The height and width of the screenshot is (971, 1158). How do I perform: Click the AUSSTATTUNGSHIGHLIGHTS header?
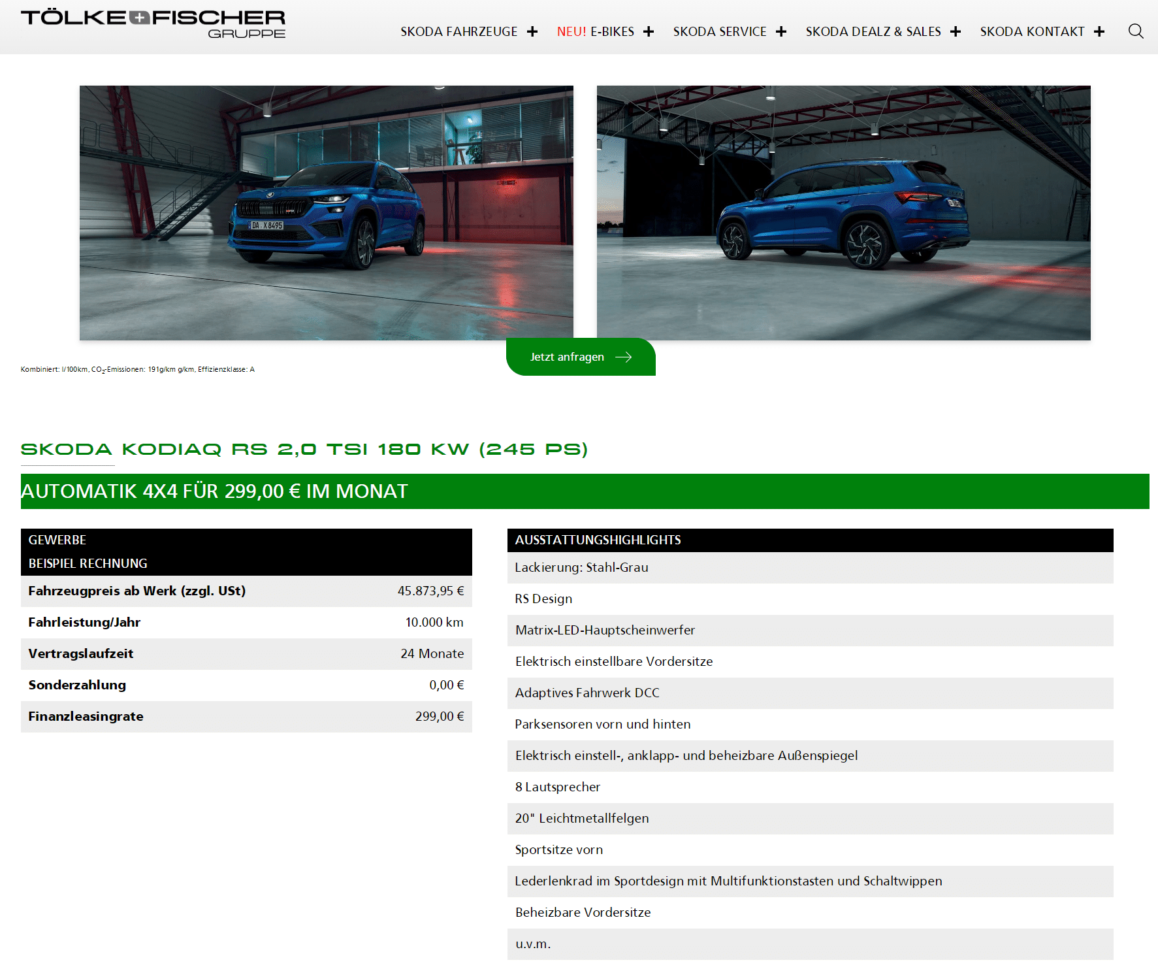click(x=811, y=540)
